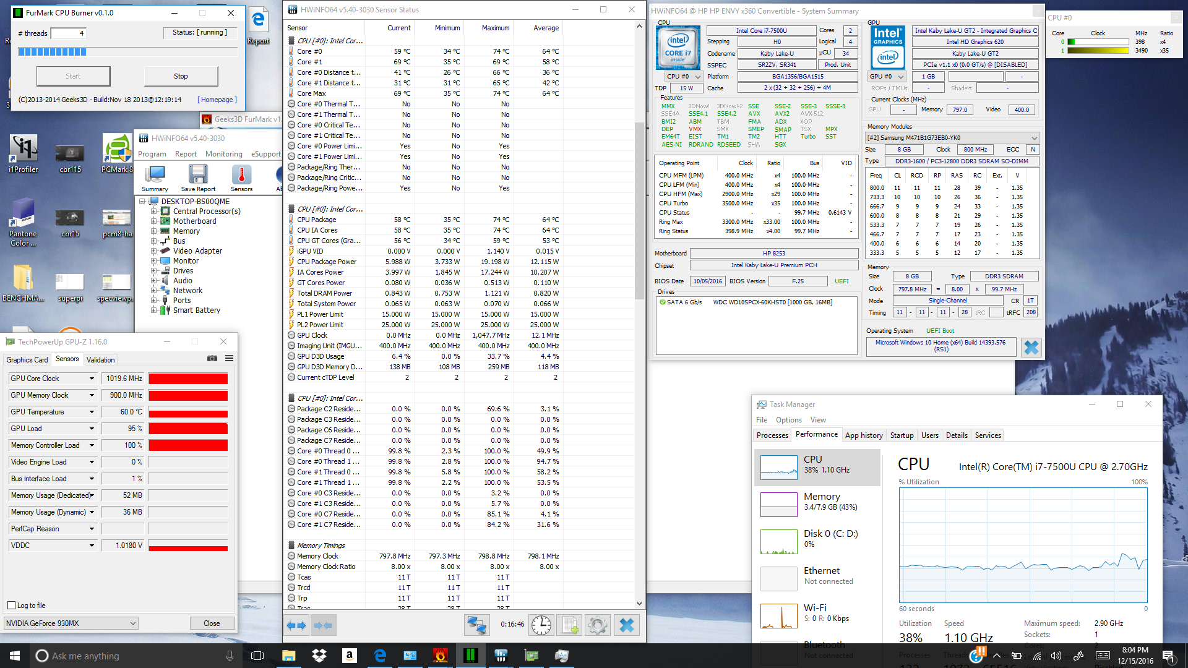The height and width of the screenshot is (668, 1188).
Task: Click Save Report icon in HWiNFO64
Action: click(x=198, y=178)
